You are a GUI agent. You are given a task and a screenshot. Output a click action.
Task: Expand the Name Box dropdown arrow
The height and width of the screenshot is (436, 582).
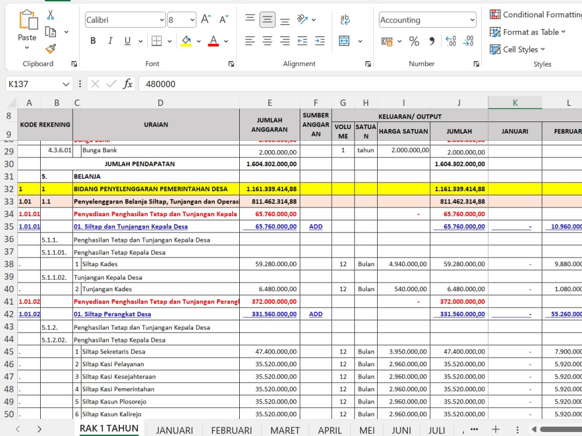pos(66,84)
